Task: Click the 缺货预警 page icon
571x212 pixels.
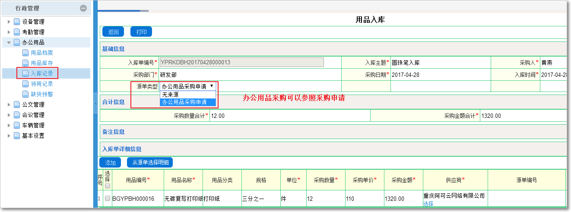Action: (x=25, y=94)
